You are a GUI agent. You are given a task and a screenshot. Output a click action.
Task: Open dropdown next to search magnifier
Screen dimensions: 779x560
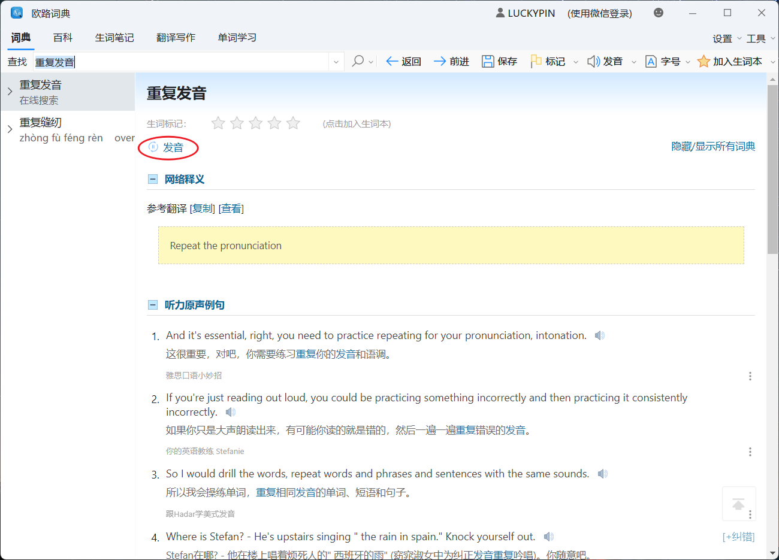(x=371, y=62)
